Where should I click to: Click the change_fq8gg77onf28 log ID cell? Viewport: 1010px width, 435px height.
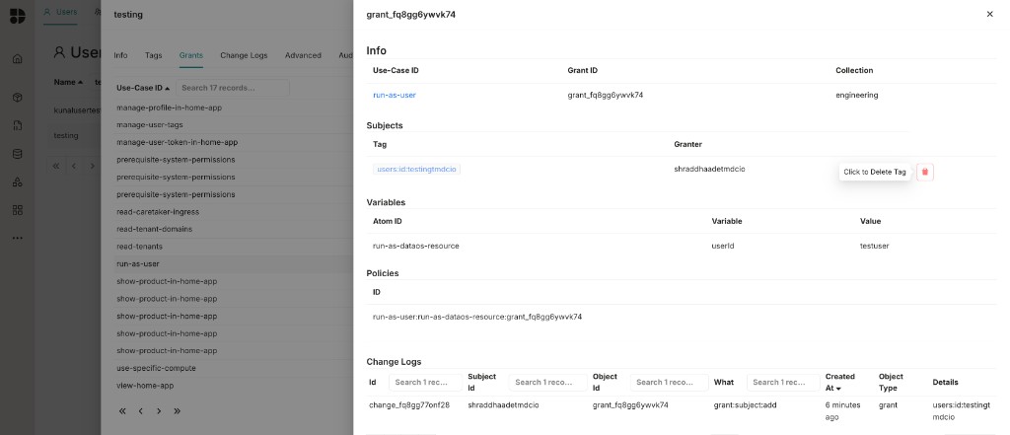tap(409, 405)
